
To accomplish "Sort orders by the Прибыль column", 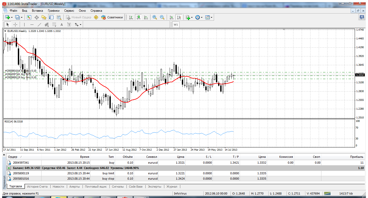I will point(357,157).
